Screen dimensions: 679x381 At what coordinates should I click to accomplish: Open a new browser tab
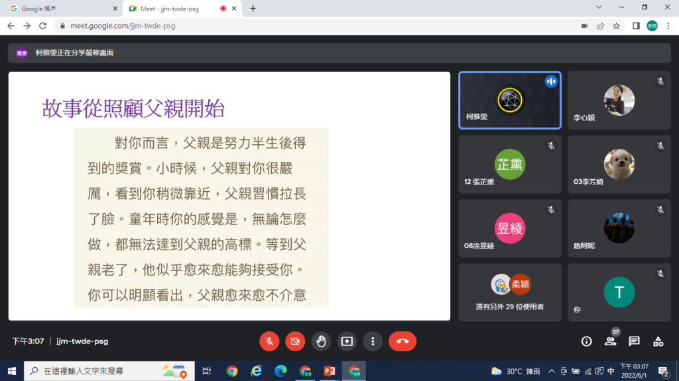coord(253,9)
